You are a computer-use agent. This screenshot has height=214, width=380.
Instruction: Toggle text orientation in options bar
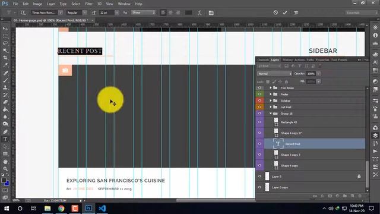pyautogui.click(x=23, y=12)
